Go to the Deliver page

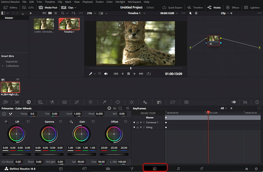click(x=202, y=169)
